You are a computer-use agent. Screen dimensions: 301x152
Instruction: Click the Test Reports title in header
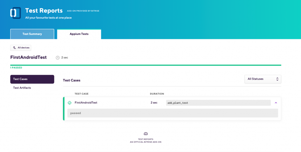[44, 11]
